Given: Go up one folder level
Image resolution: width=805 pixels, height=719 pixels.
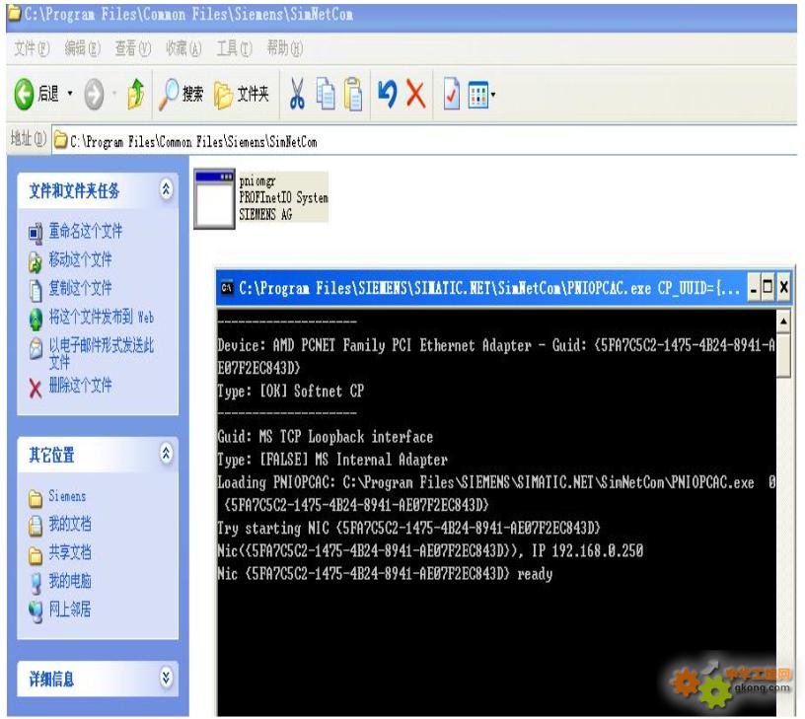Looking at the screenshot, I should click(136, 94).
